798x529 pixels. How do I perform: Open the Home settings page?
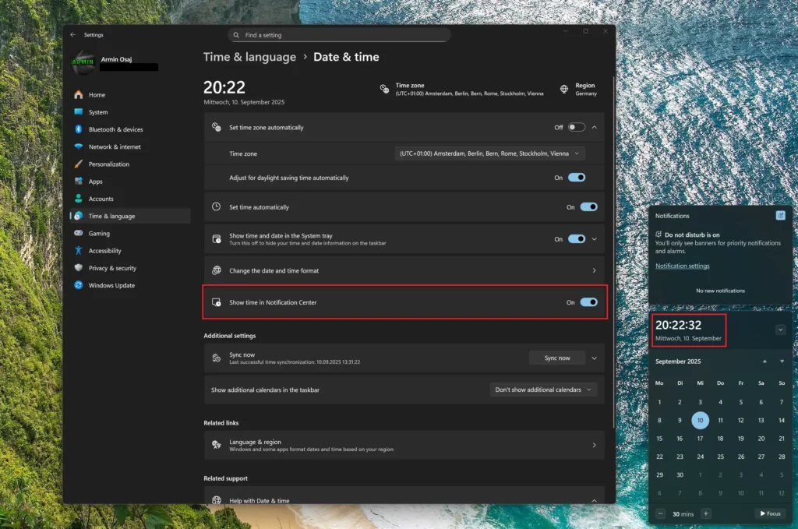click(130, 94)
